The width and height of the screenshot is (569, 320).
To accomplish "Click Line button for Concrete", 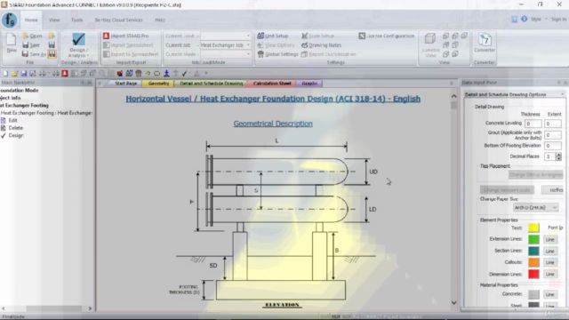I will (x=550, y=294).
